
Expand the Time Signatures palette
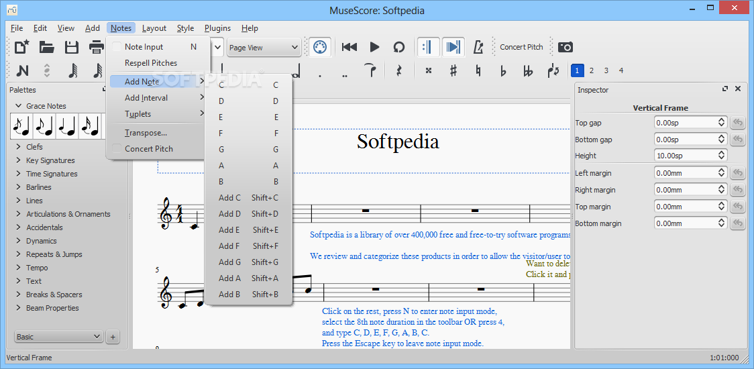click(18, 174)
